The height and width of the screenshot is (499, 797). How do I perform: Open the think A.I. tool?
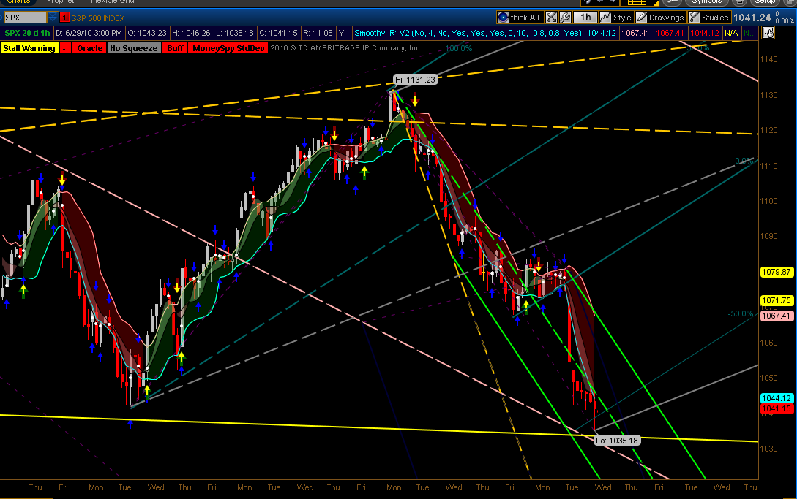pyautogui.click(x=520, y=18)
